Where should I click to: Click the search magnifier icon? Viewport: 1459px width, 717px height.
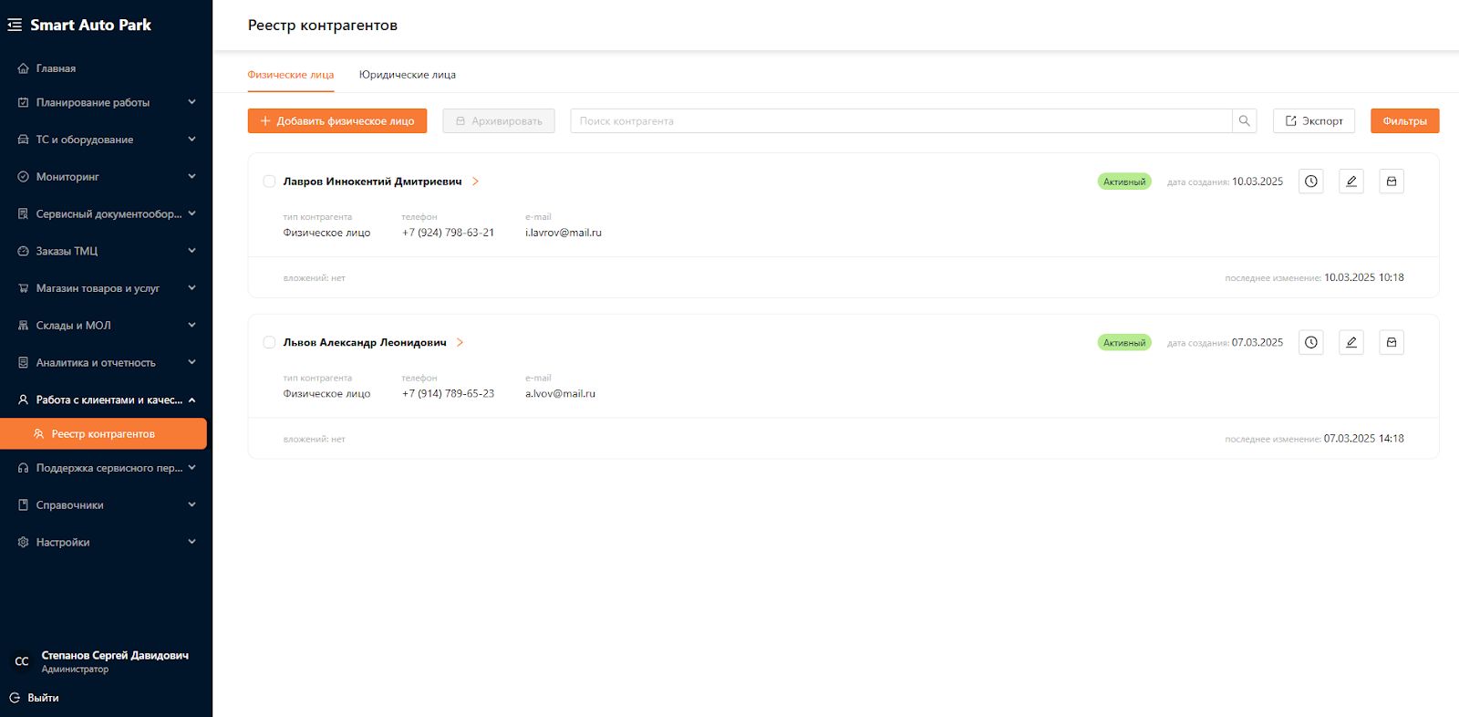point(1244,121)
